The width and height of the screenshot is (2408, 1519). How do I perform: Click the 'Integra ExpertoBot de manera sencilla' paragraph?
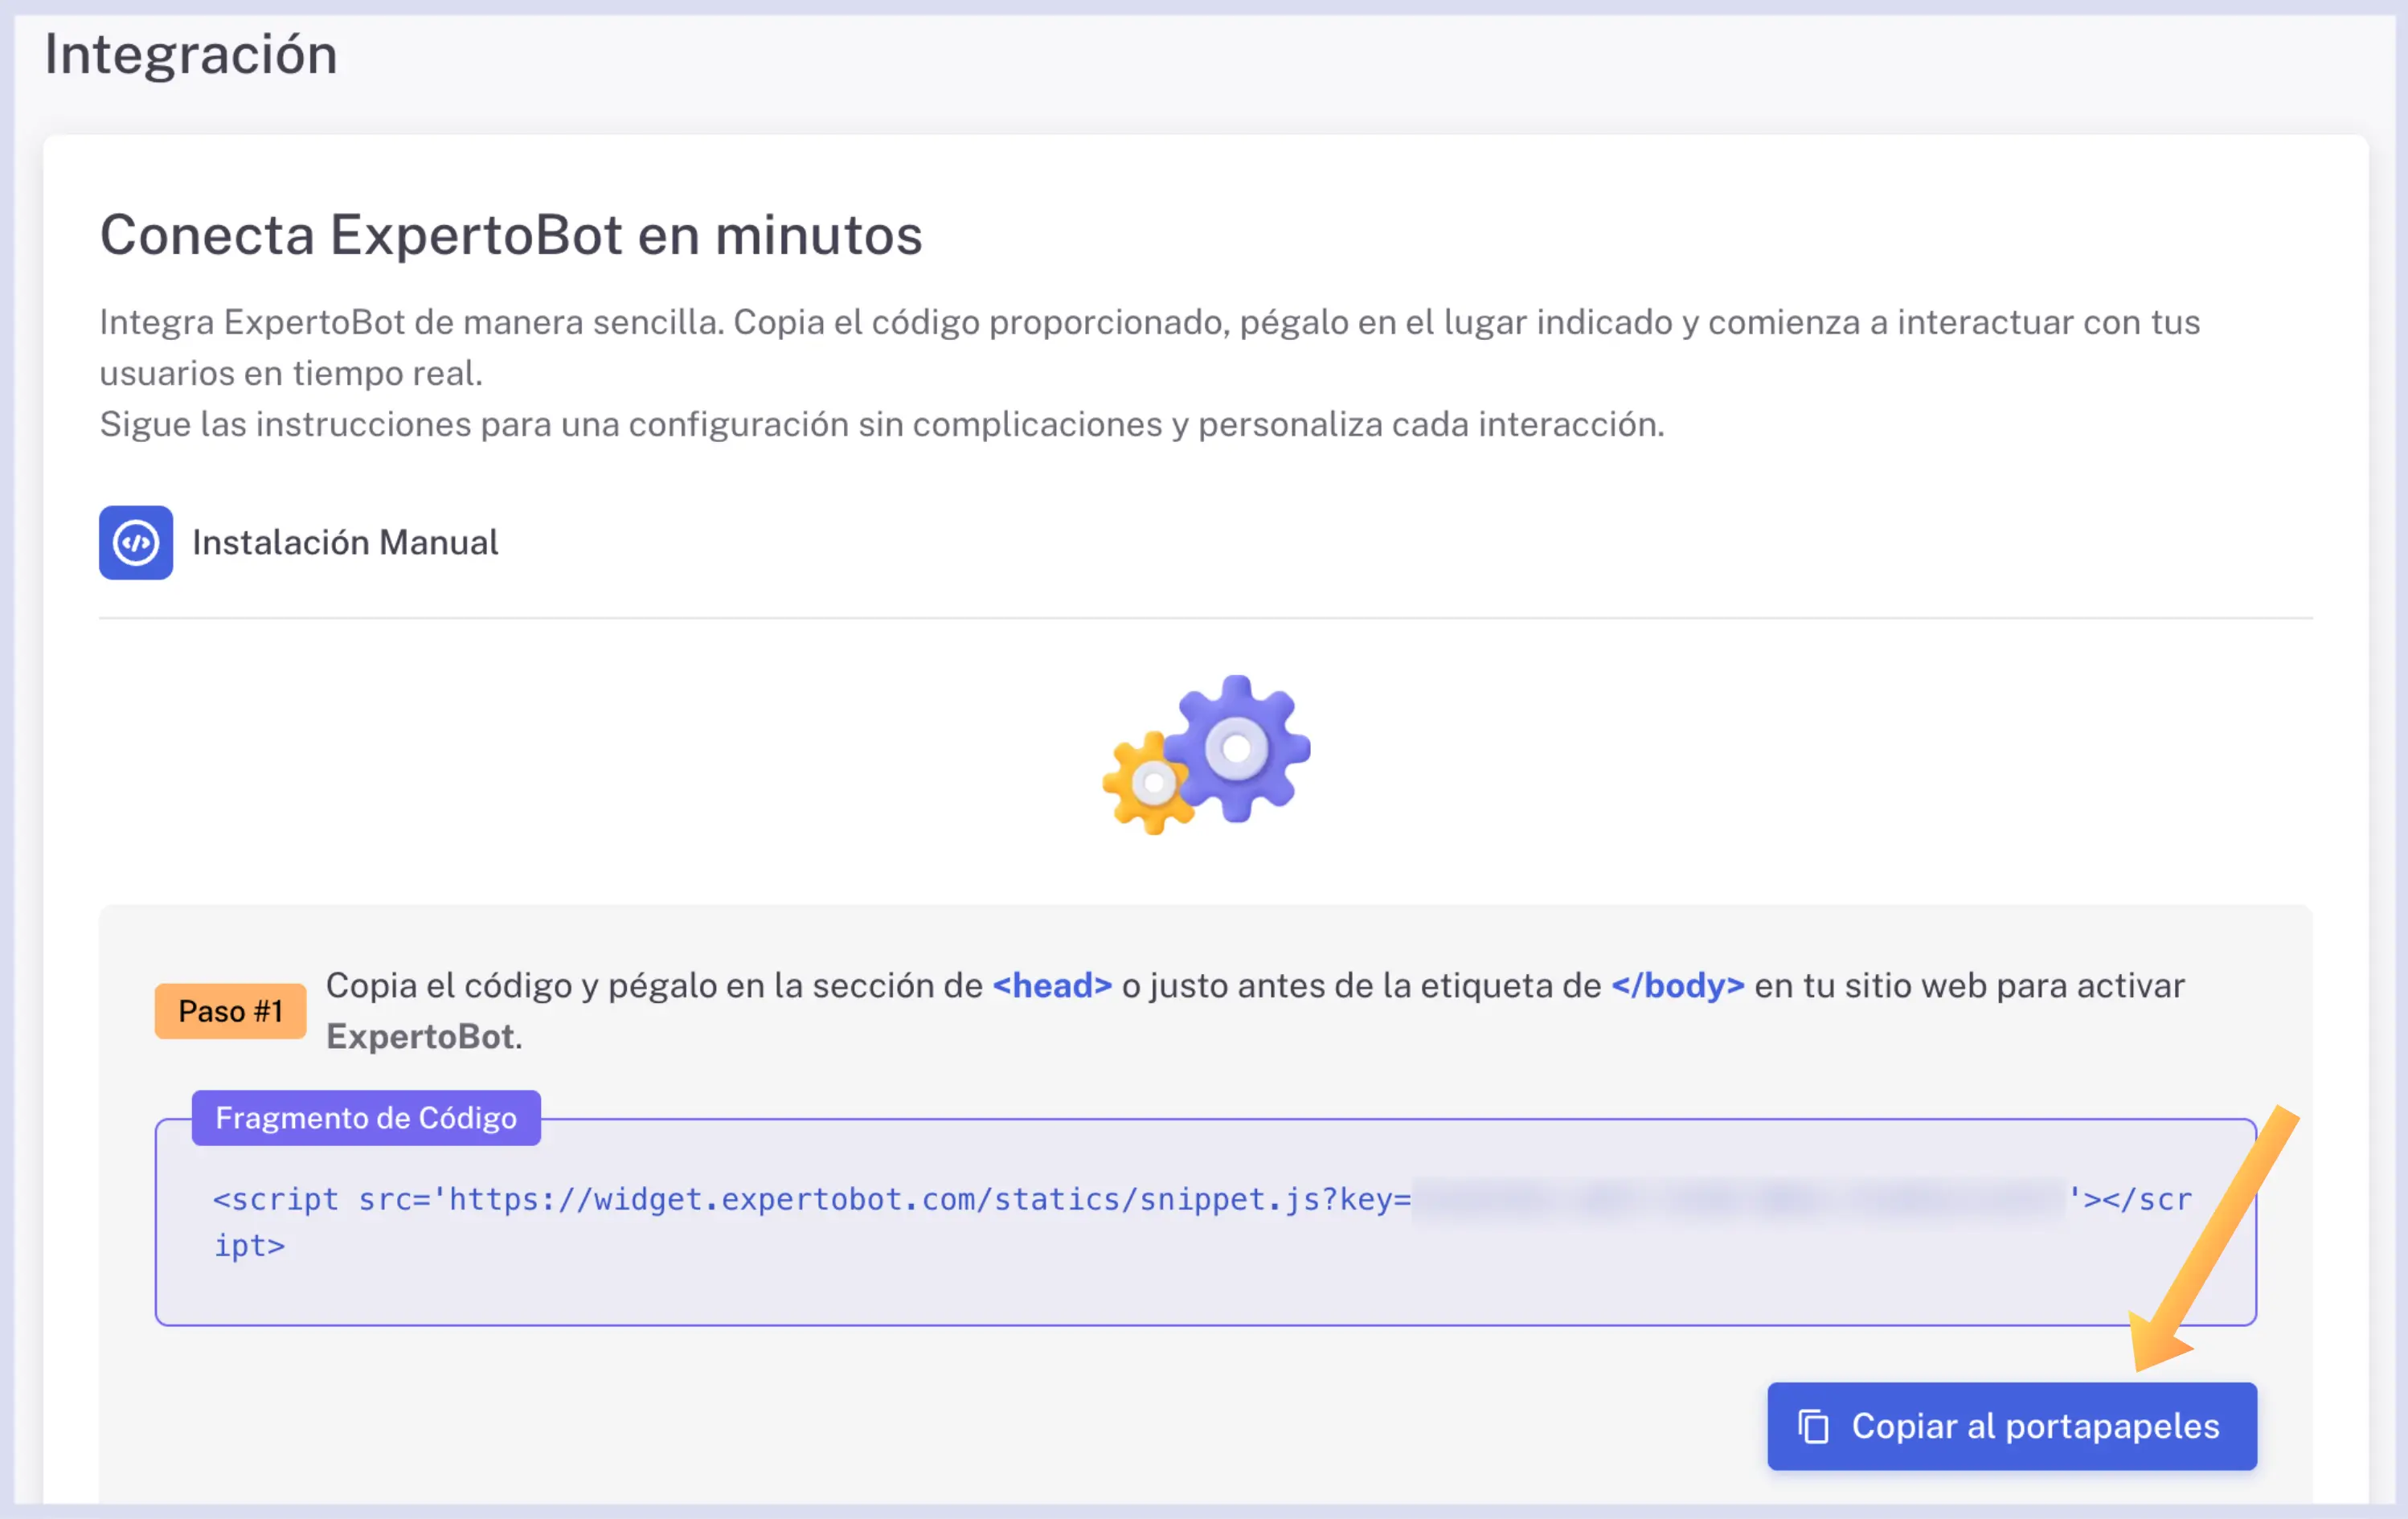[1150, 347]
